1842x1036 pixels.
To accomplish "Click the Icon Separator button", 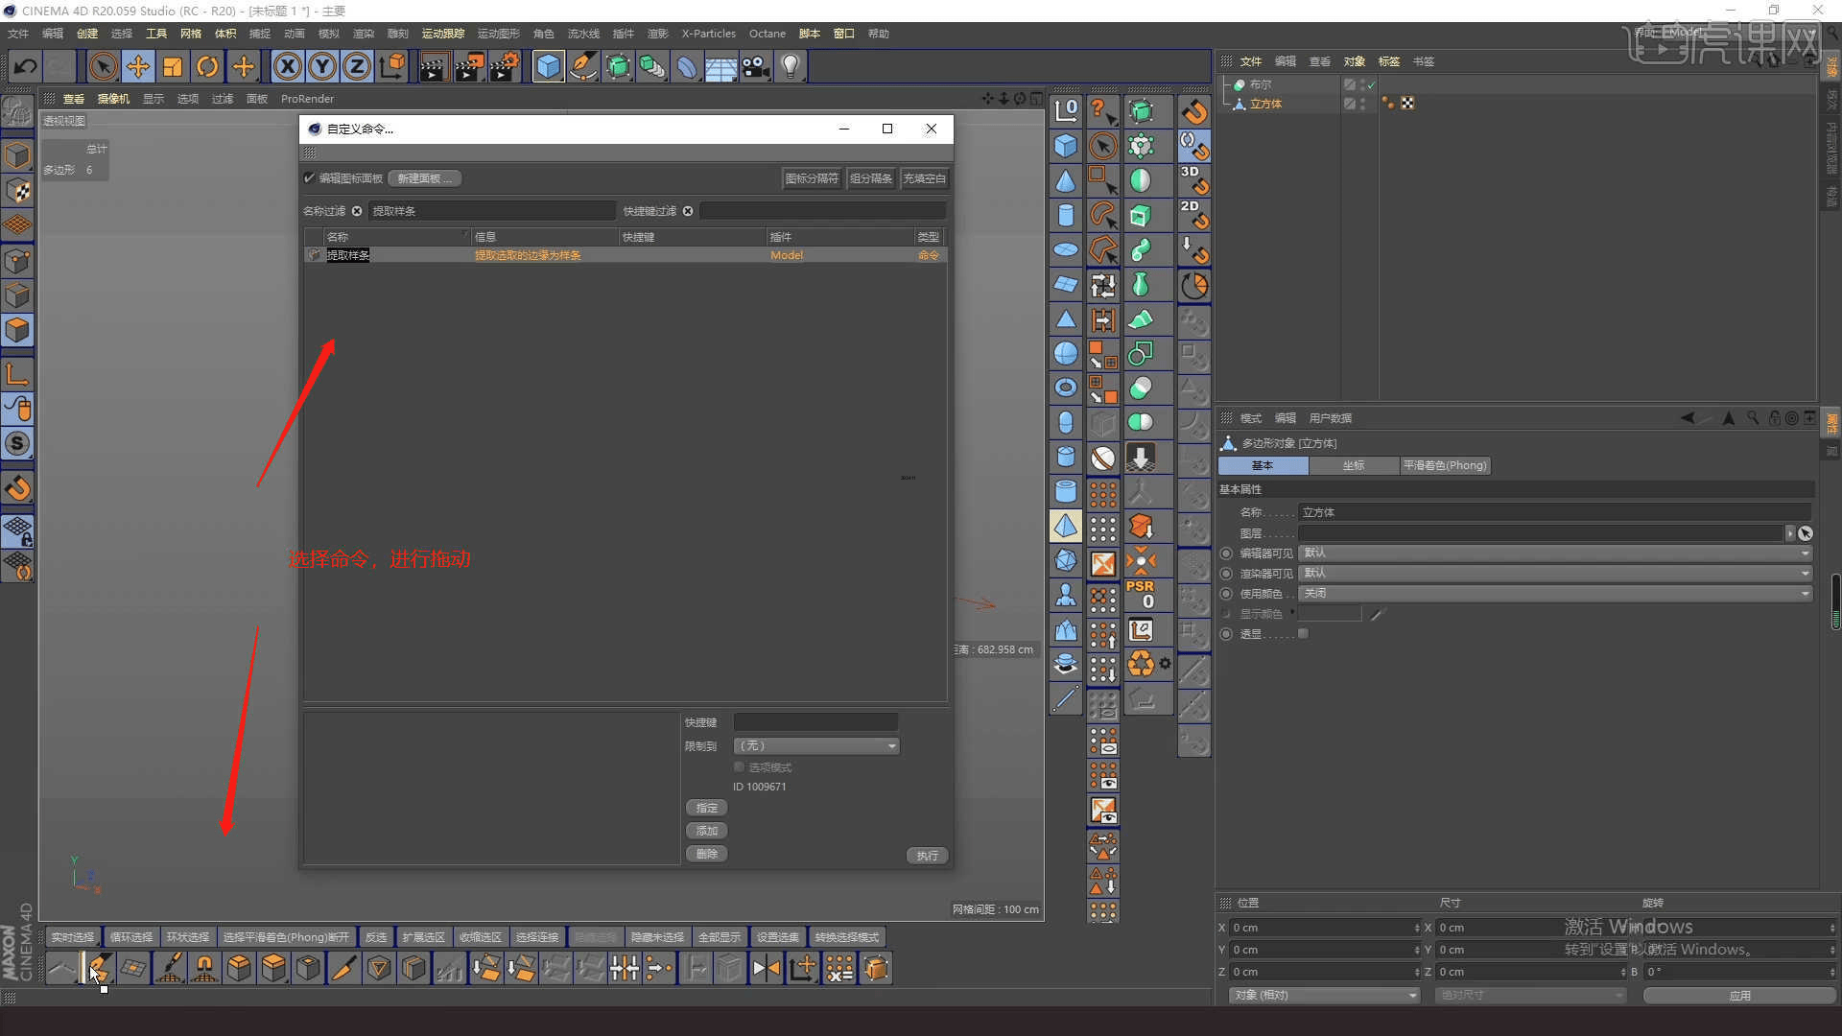I will point(812,178).
